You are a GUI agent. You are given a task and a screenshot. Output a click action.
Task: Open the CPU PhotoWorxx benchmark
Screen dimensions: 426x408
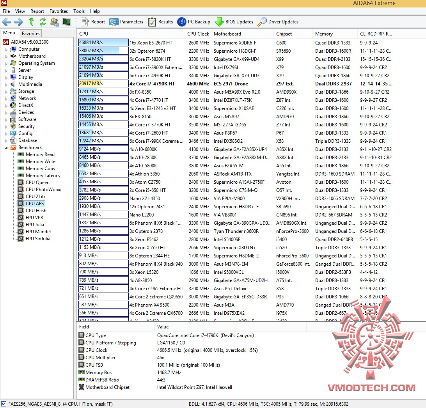(43, 190)
